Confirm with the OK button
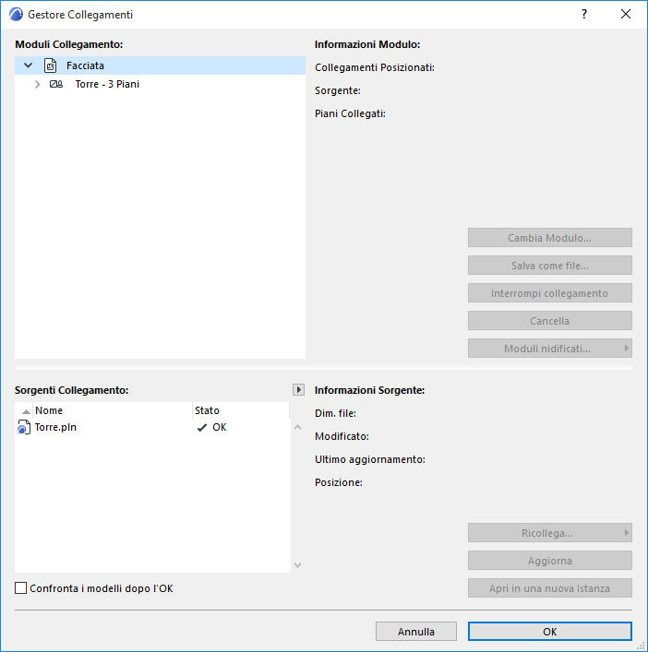Viewport: 648px width, 652px height. pos(550,631)
